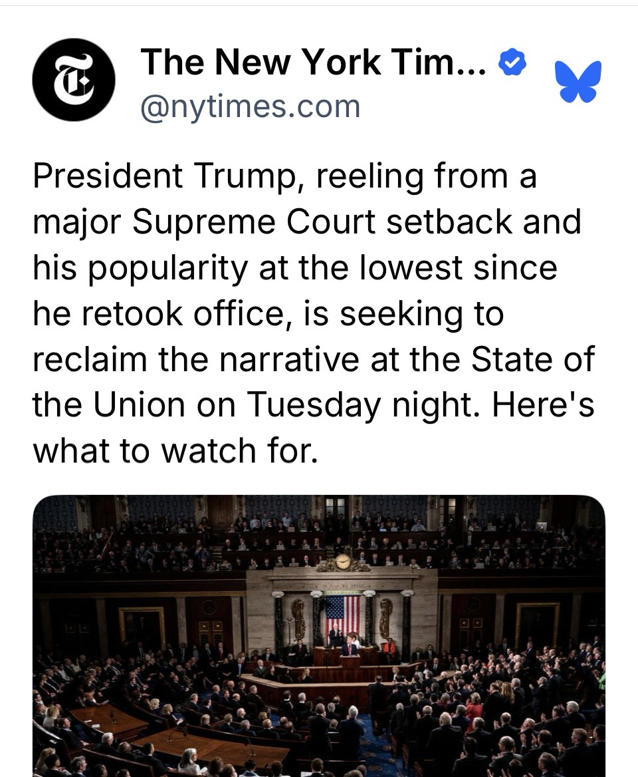Click the gold clock above the rostrum
Image resolution: width=638 pixels, height=777 pixels.
tap(343, 562)
